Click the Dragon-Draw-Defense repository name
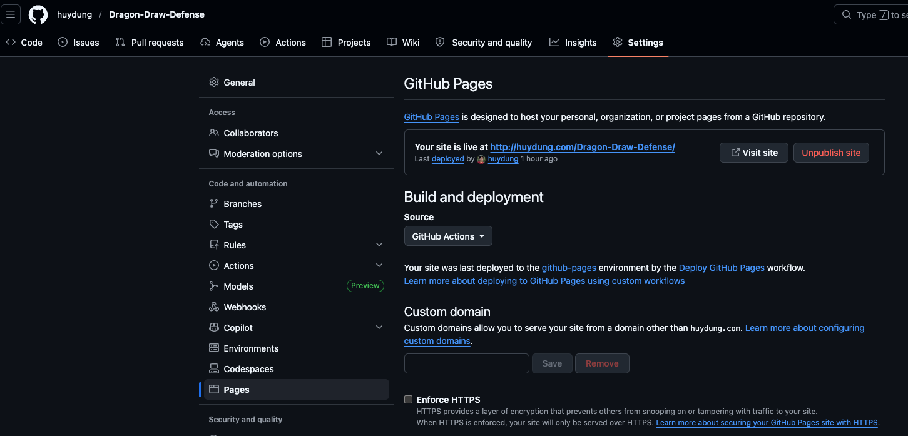Screen dimensions: 908x436 [156, 14]
